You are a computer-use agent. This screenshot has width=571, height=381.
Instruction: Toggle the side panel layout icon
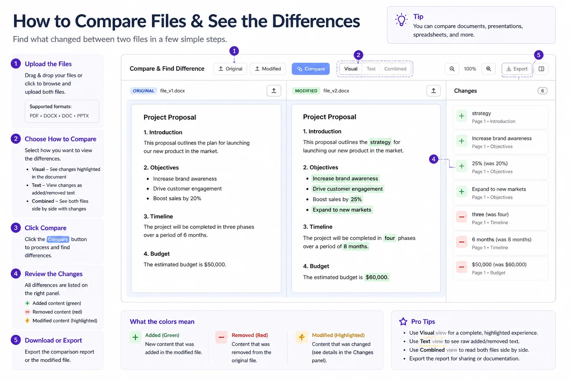click(541, 69)
